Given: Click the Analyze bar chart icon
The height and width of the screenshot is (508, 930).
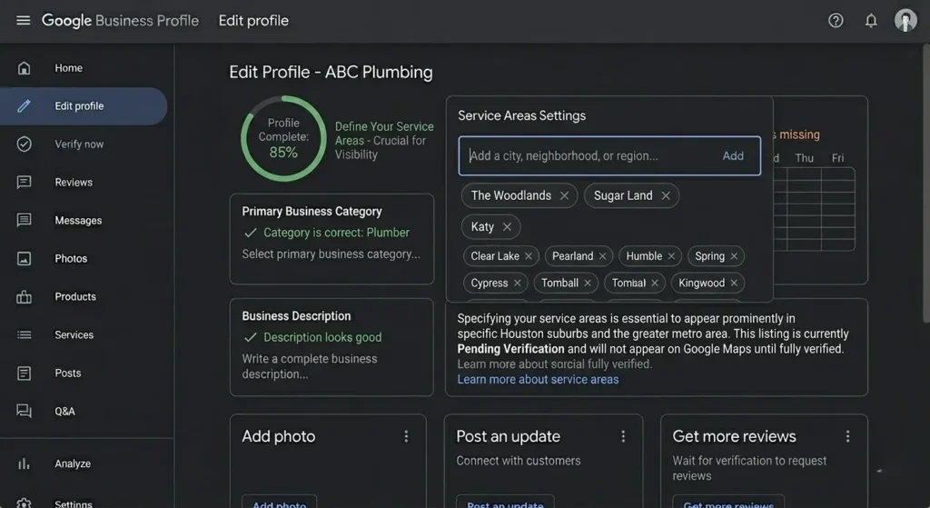Looking at the screenshot, I should (24, 463).
